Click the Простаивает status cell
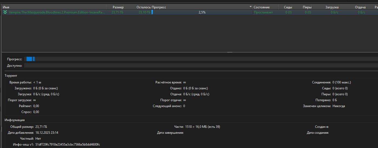The height and width of the screenshot is (148, 378). (x=263, y=12)
